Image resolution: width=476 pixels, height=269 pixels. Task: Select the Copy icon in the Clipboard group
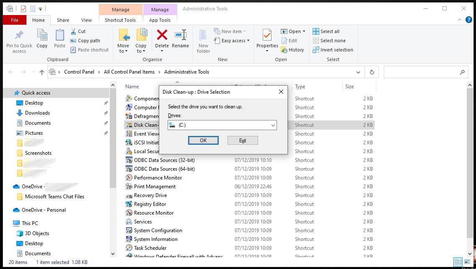42,40
